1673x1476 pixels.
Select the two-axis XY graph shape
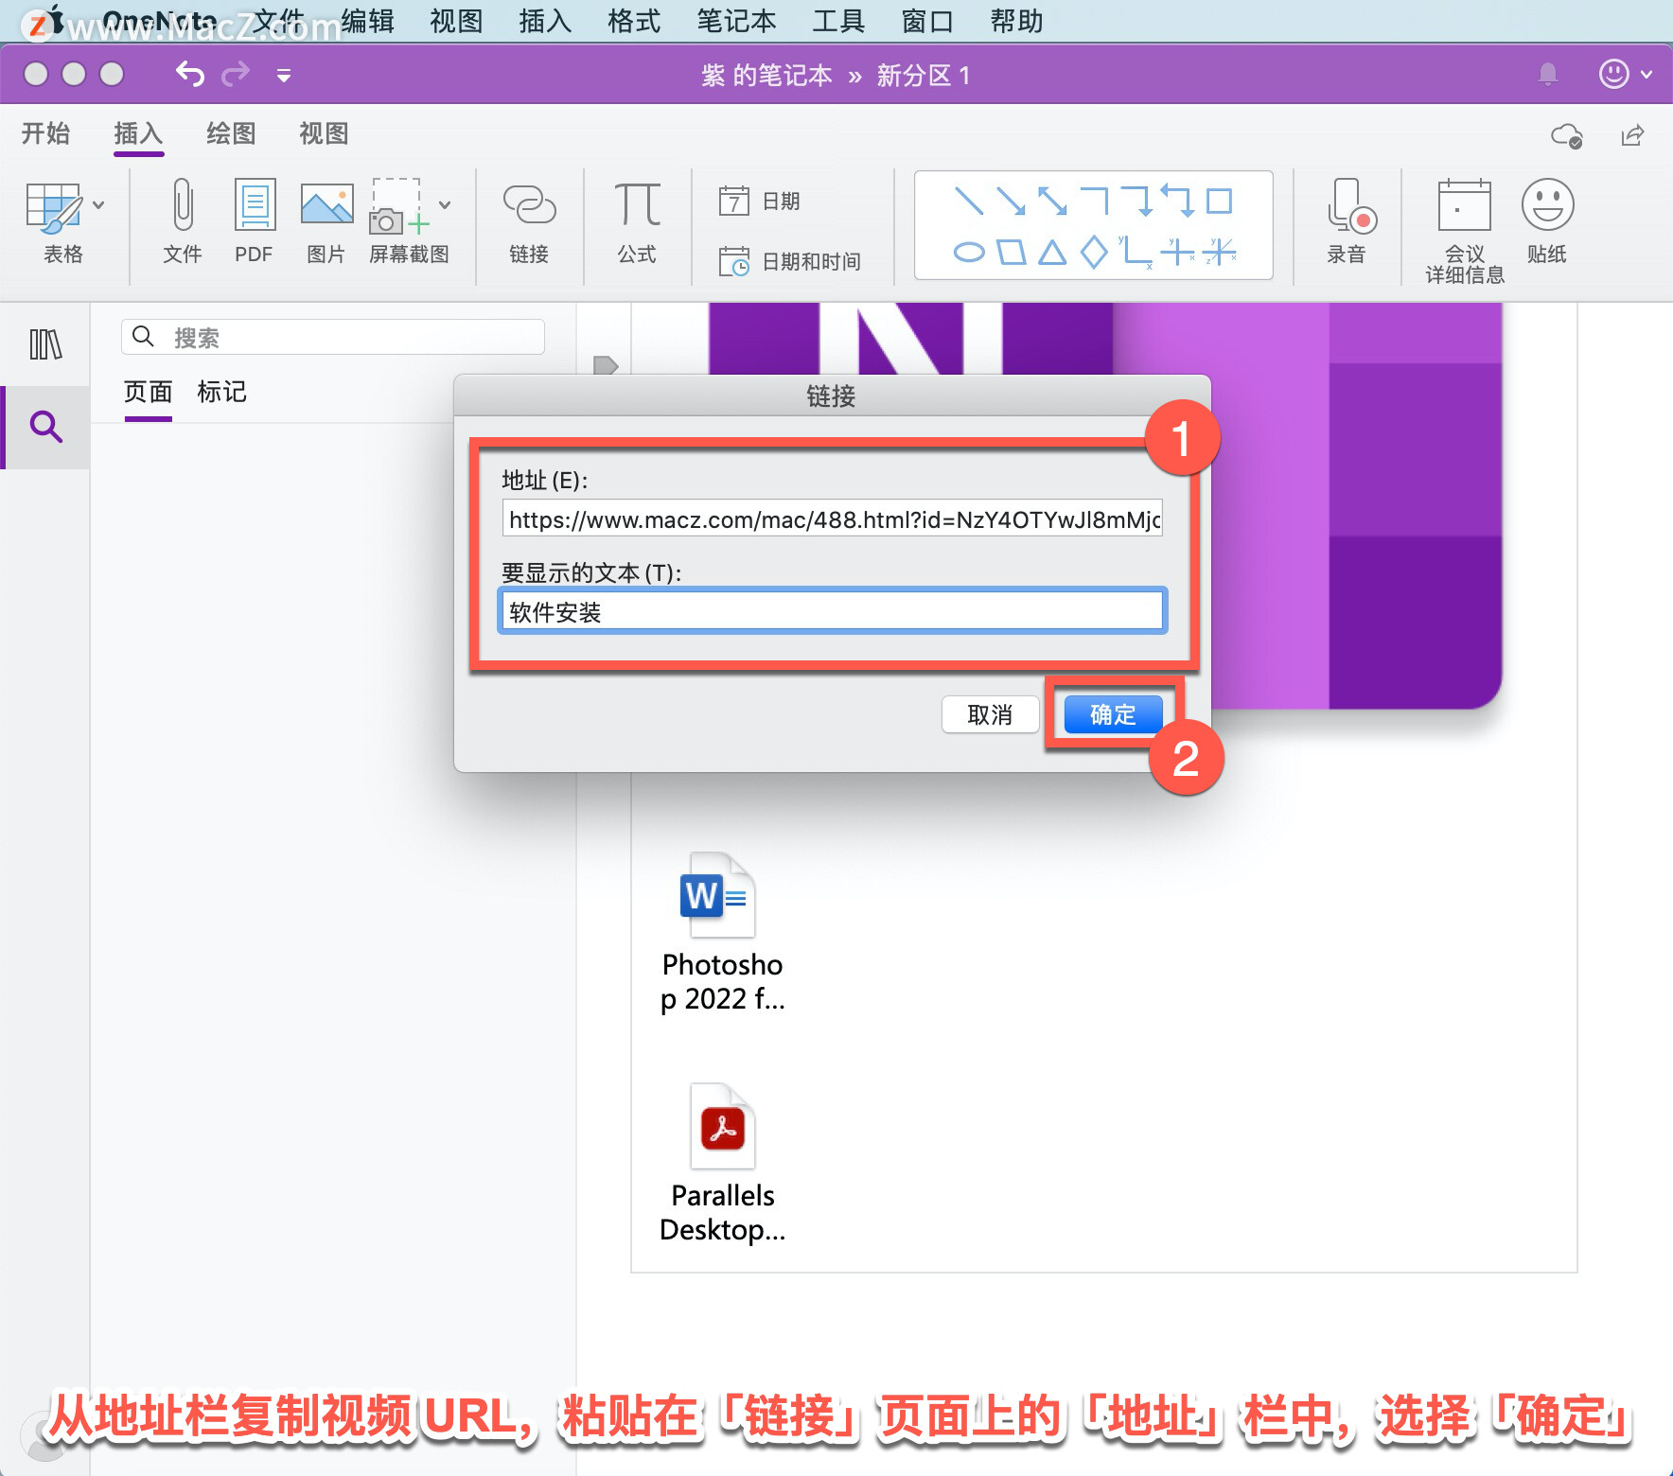pyautogui.click(x=1136, y=253)
